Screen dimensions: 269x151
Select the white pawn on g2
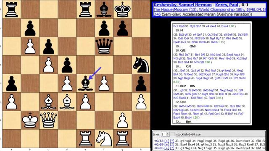122,120
